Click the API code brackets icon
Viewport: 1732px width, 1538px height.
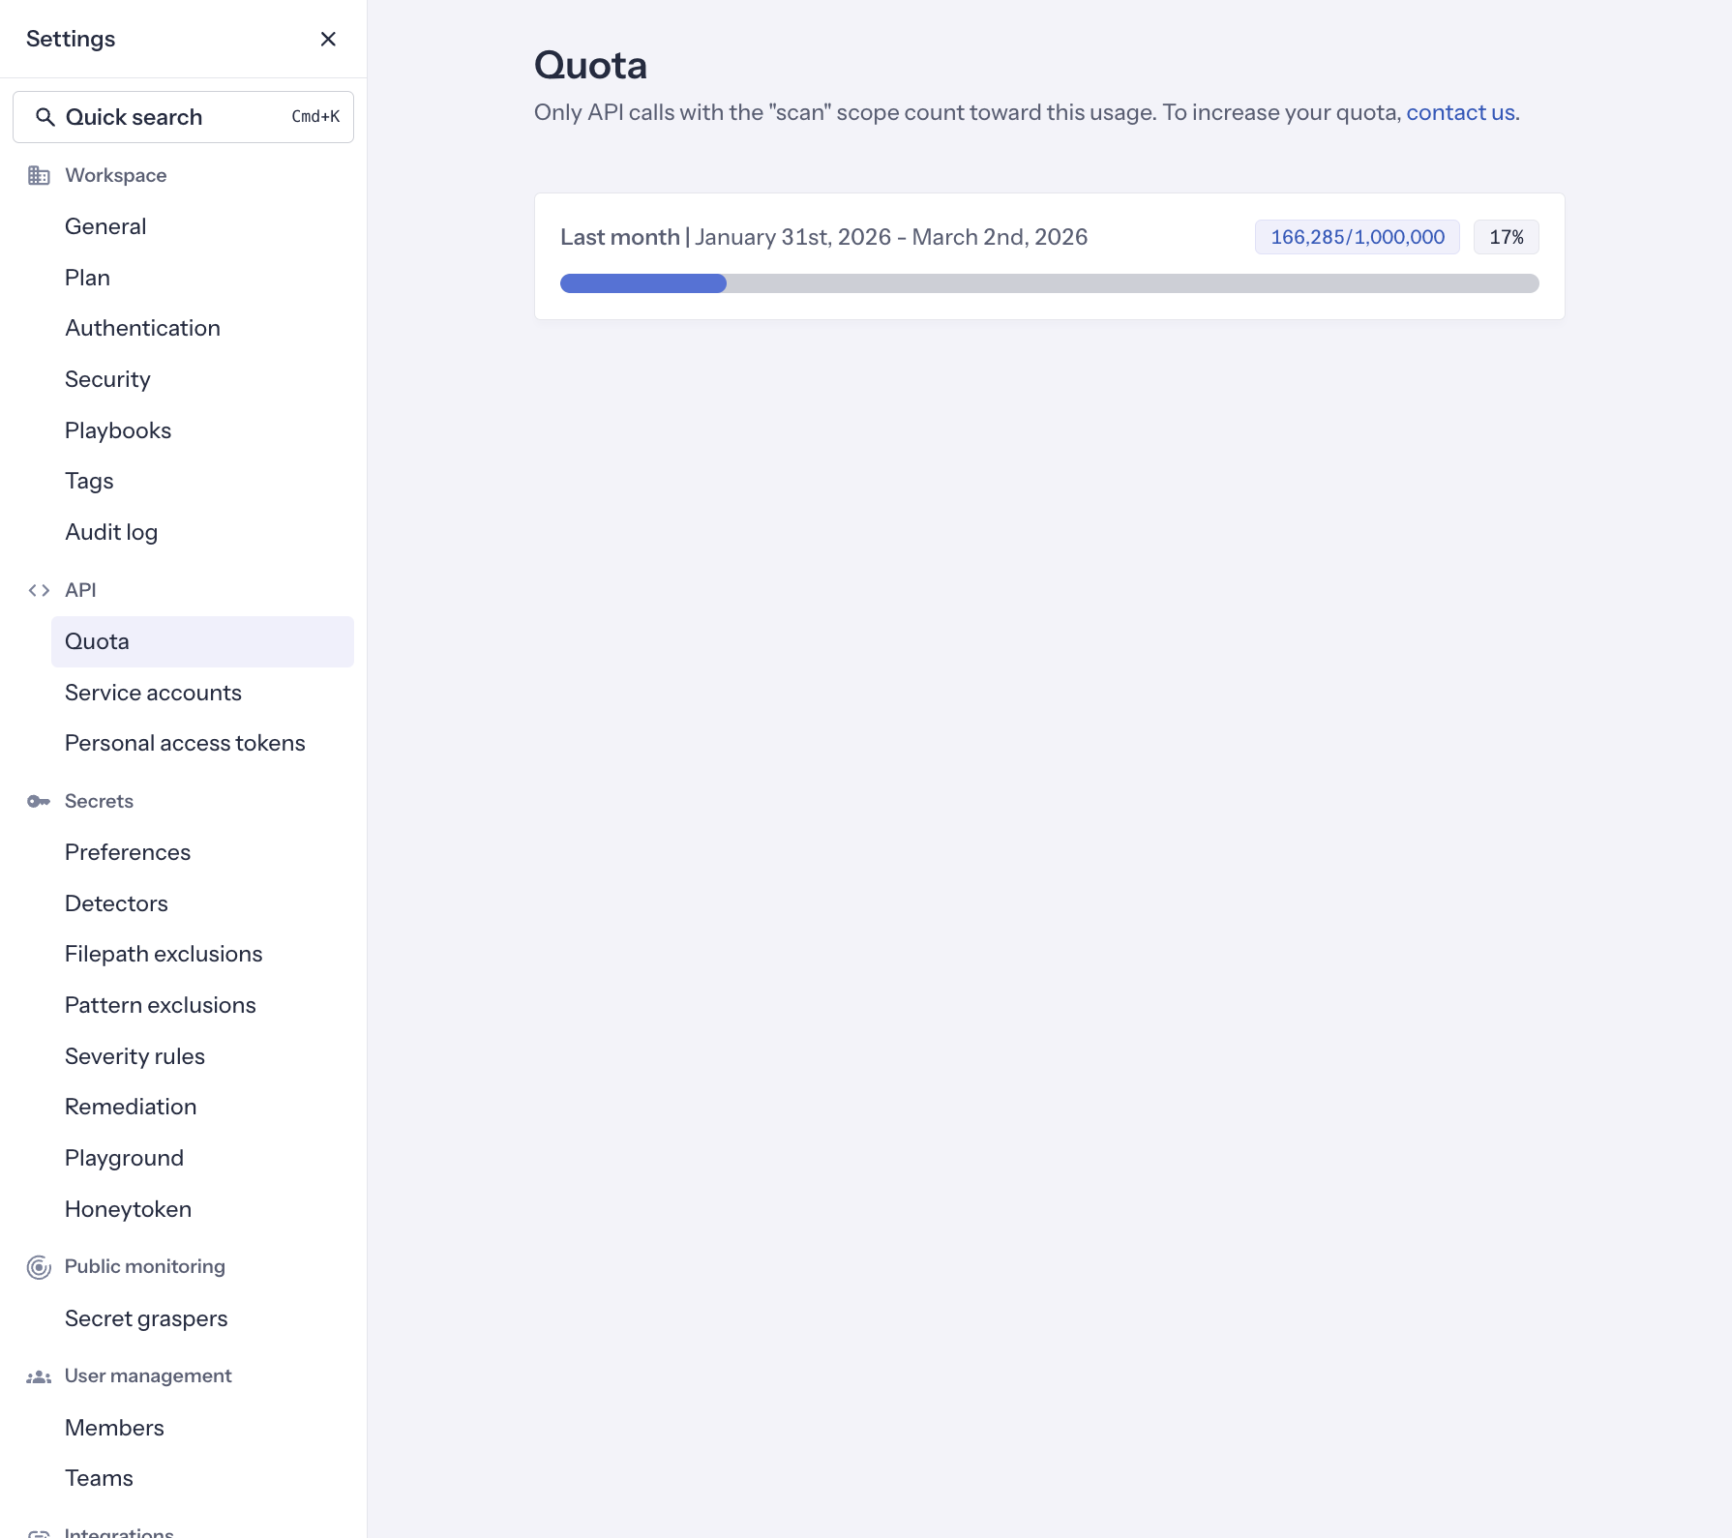tap(40, 590)
